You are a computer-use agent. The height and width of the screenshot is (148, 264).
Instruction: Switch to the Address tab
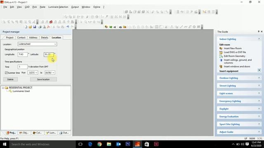pyautogui.click(x=33, y=37)
